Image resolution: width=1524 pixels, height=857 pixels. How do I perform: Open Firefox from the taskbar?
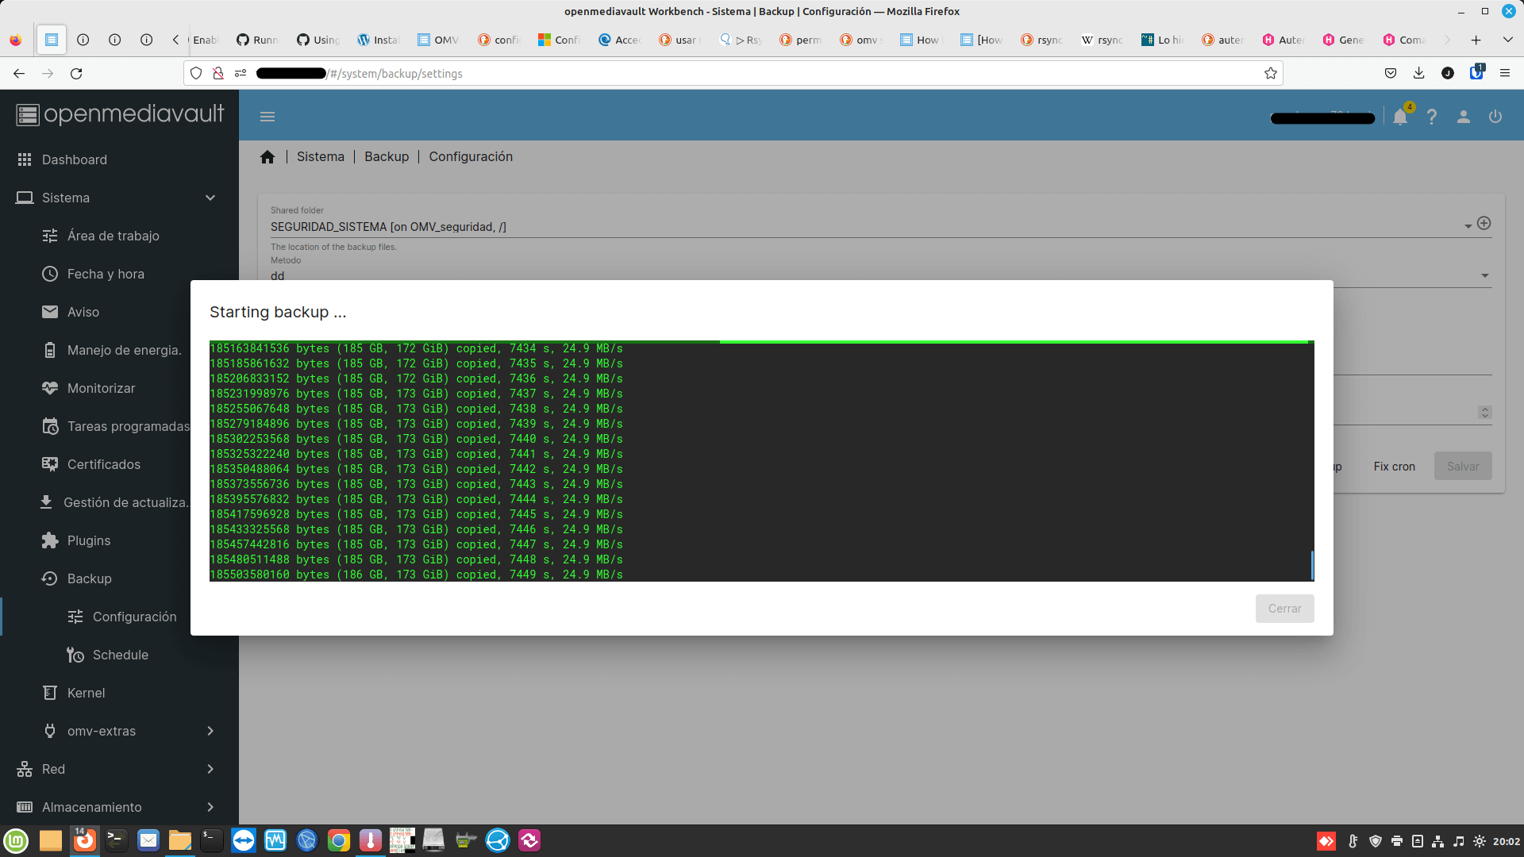[85, 840]
